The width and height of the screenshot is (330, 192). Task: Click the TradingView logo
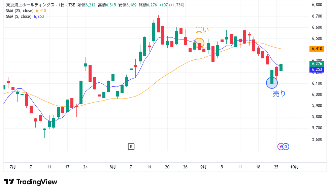[31, 182]
